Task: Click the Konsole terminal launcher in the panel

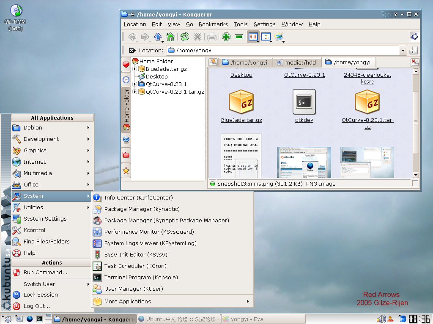Action: click(x=40, y=319)
